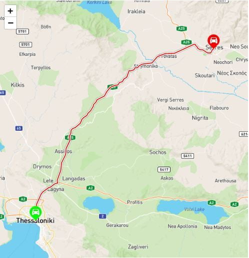249x258 pixels.
Task: Click the green start car marker at Thessaloniki
Action: click(x=35, y=213)
